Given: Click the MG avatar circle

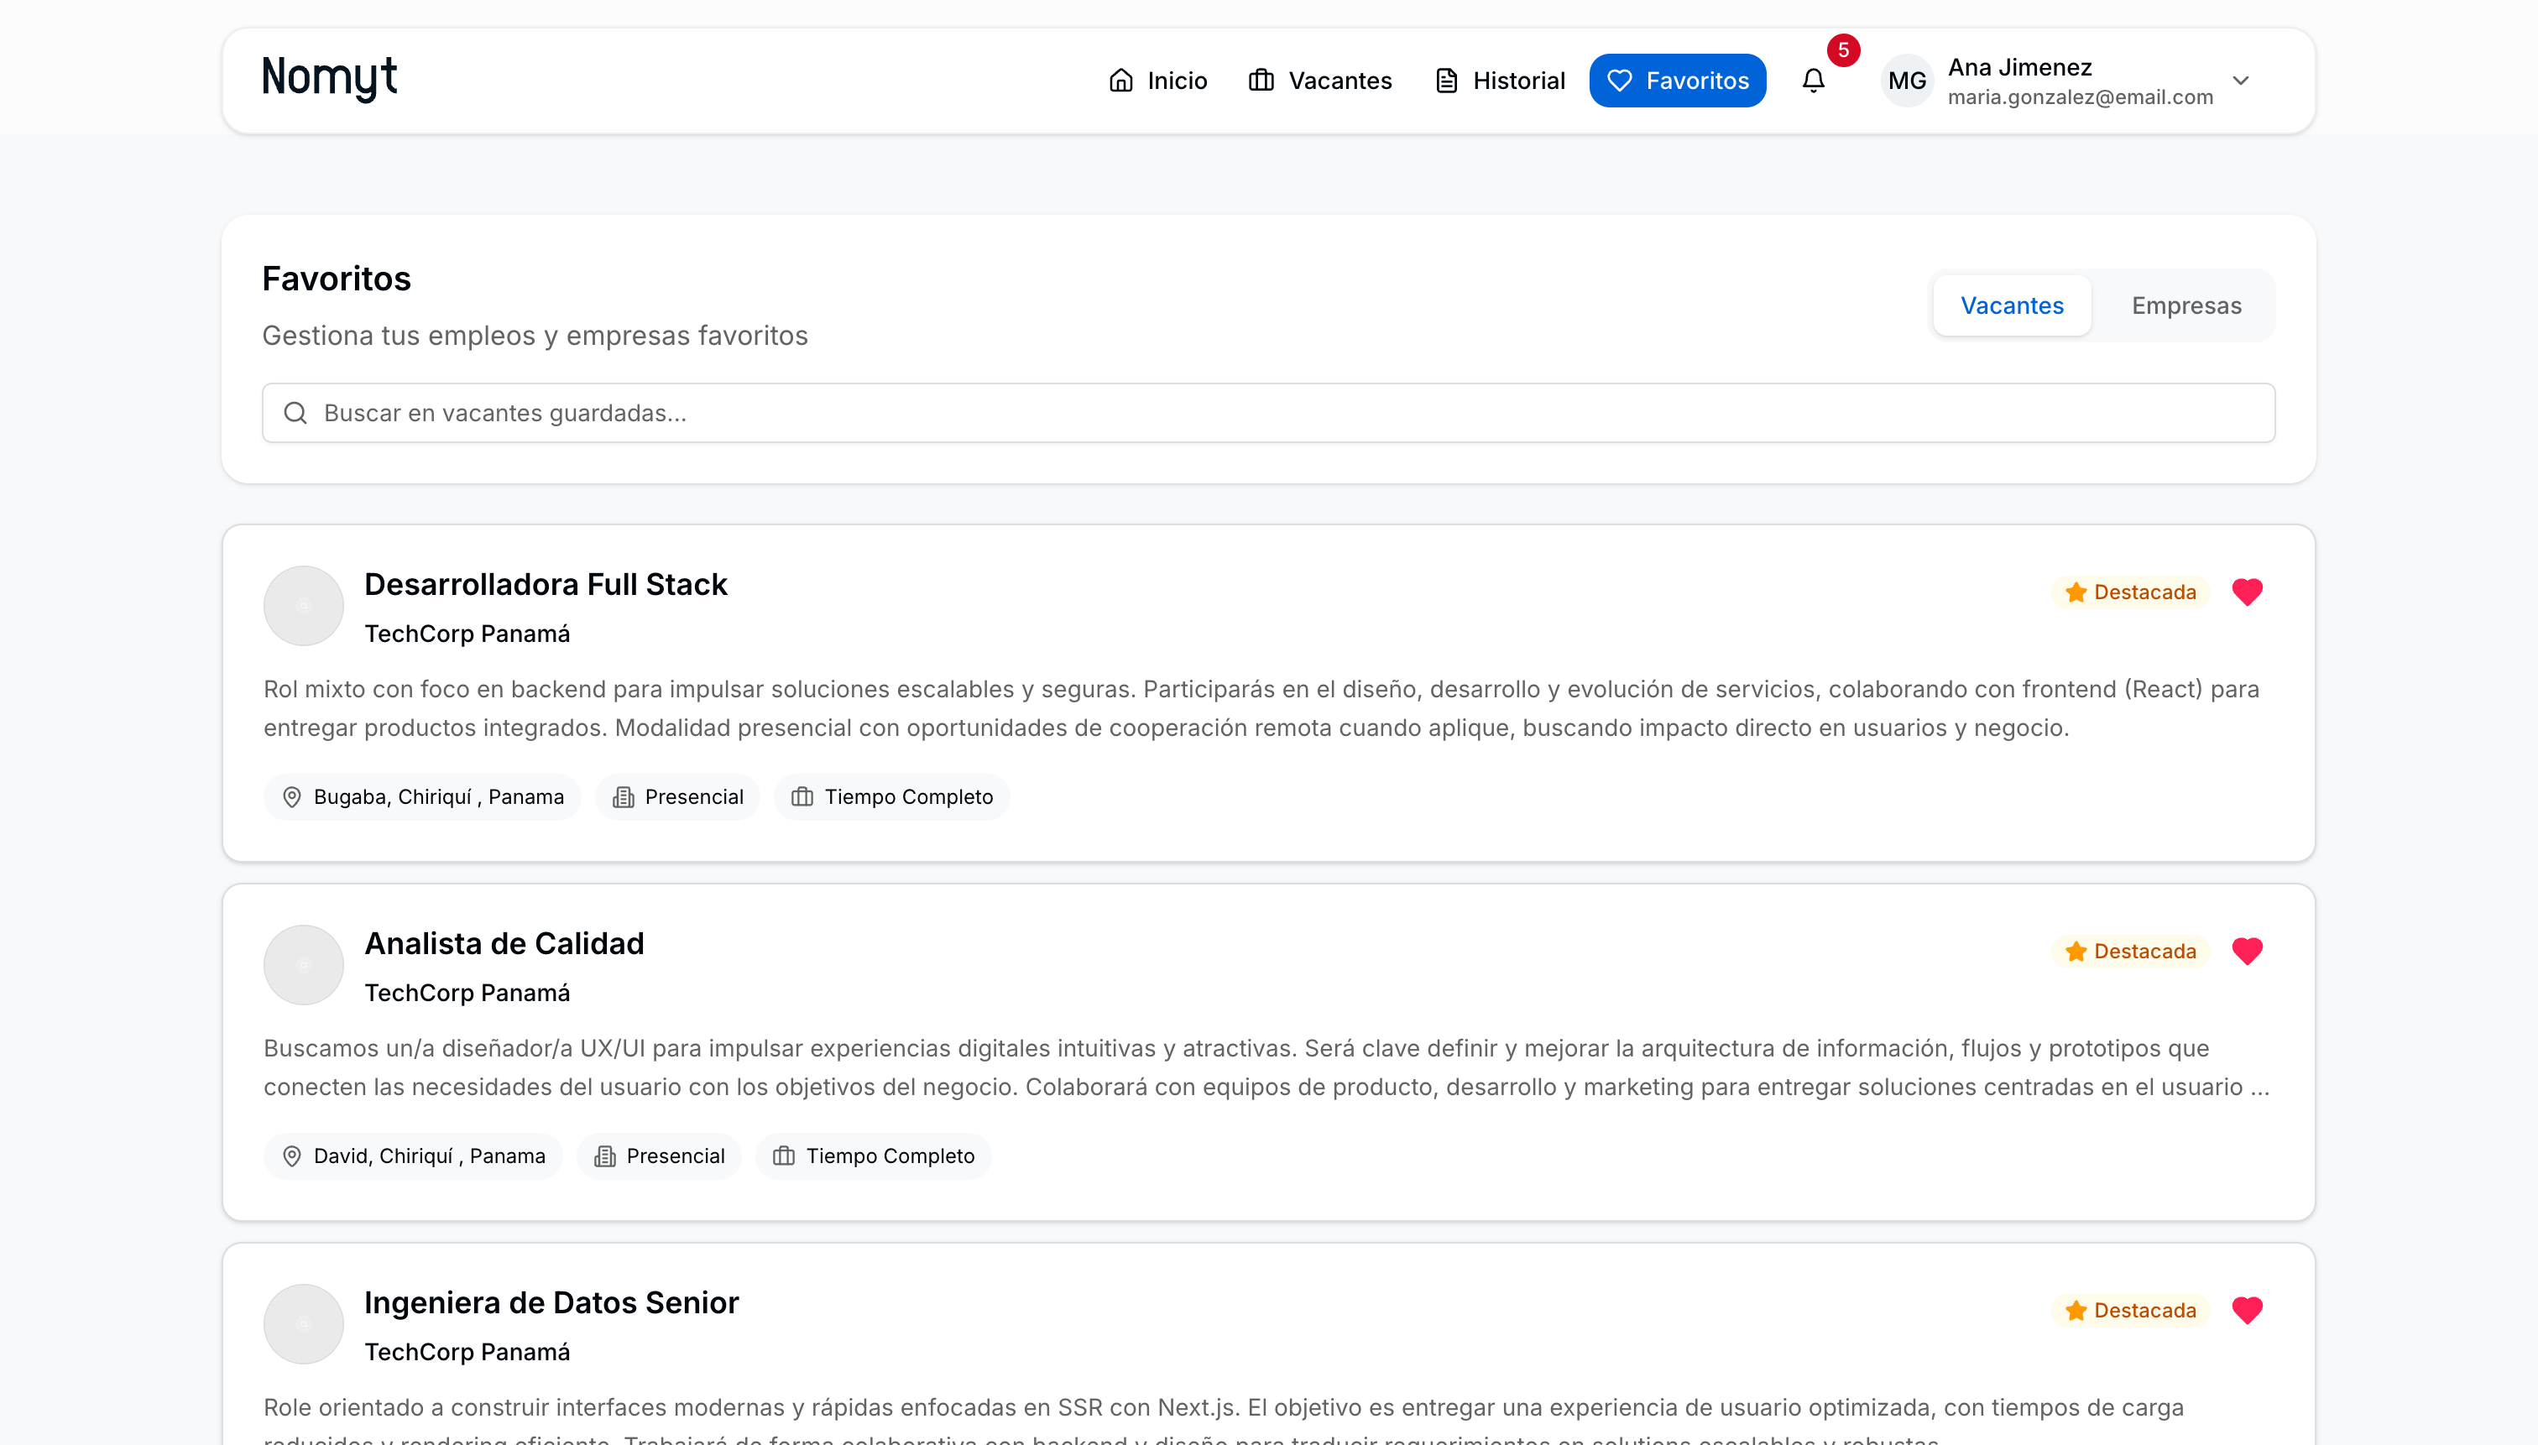Looking at the screenshot, I should [x=1906, y=81].
